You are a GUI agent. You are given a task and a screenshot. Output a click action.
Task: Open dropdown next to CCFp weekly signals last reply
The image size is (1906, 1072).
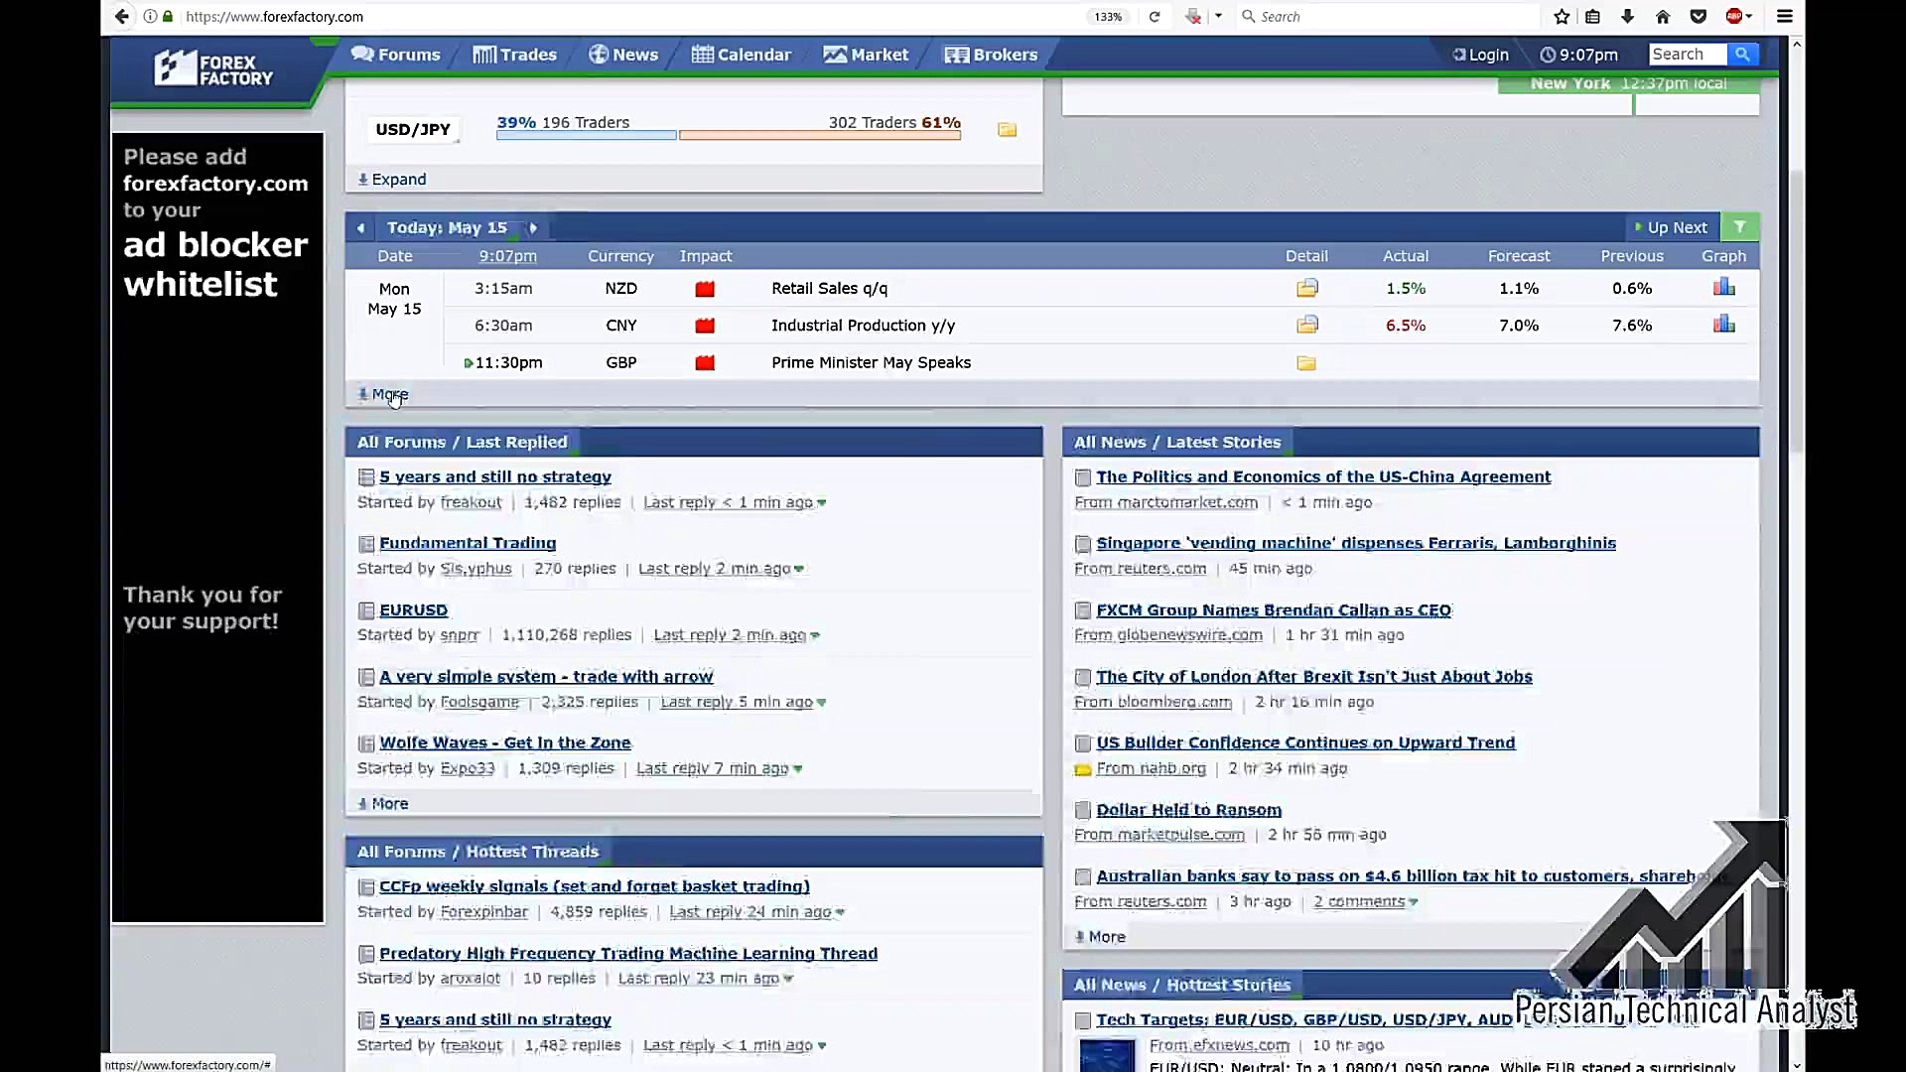pyautogui.click(x=840, y=912)
